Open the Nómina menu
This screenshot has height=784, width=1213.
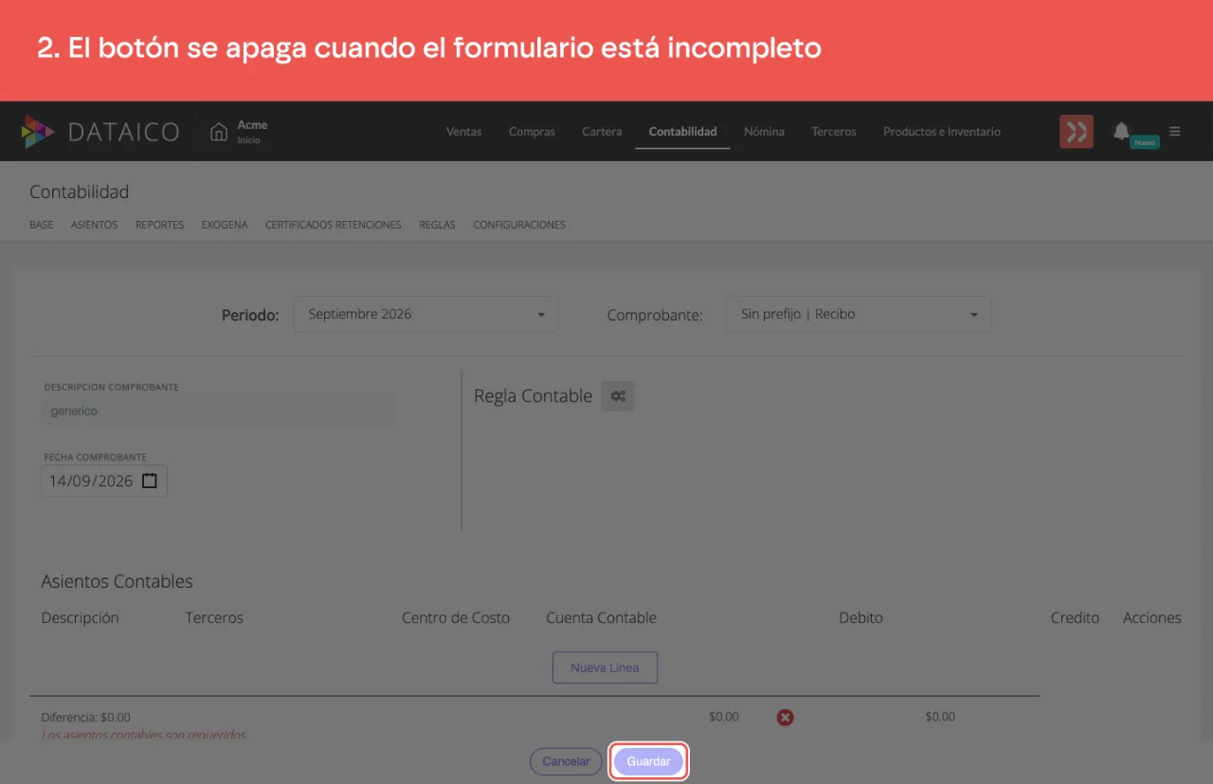(764, 132)
